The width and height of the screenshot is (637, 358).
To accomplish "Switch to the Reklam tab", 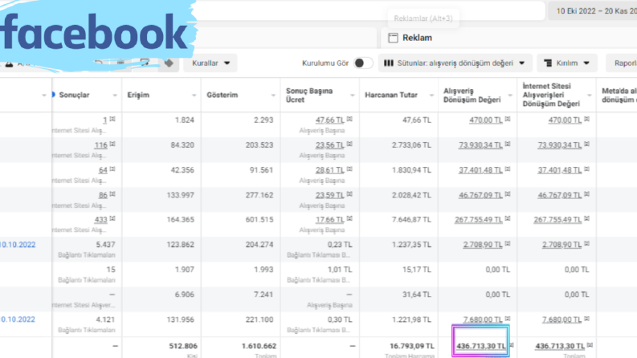I will pos(417,38).
